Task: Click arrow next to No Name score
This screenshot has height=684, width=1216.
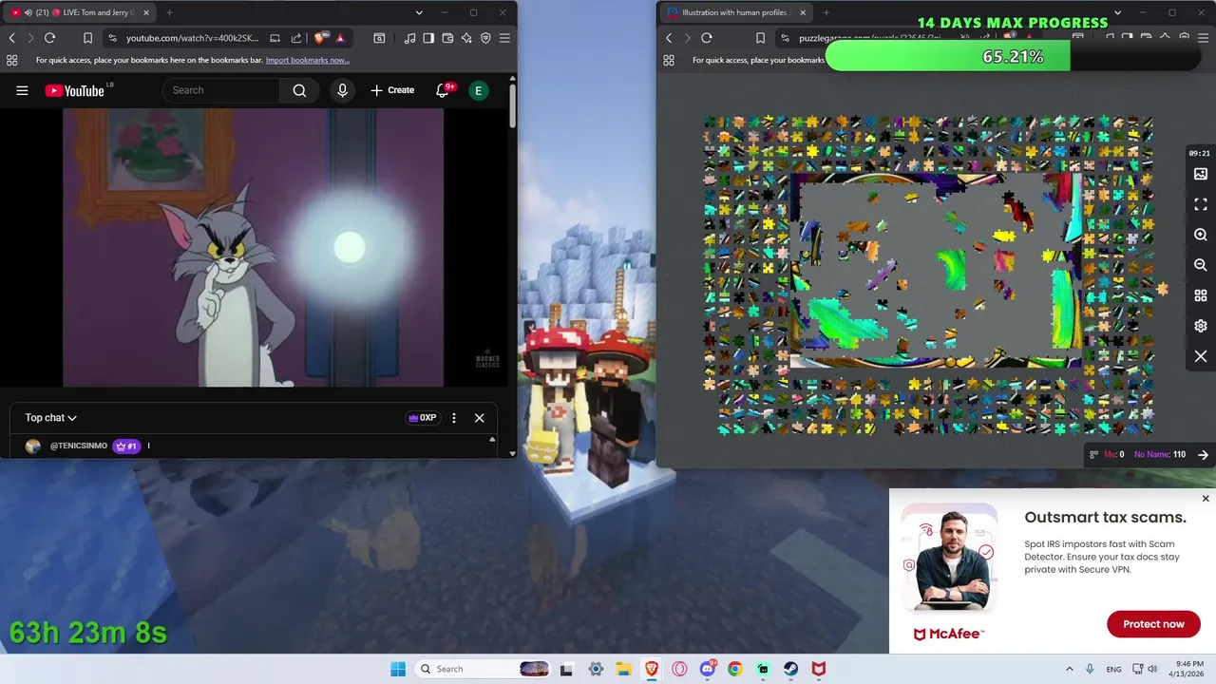Action: [x=1203, y=454]
